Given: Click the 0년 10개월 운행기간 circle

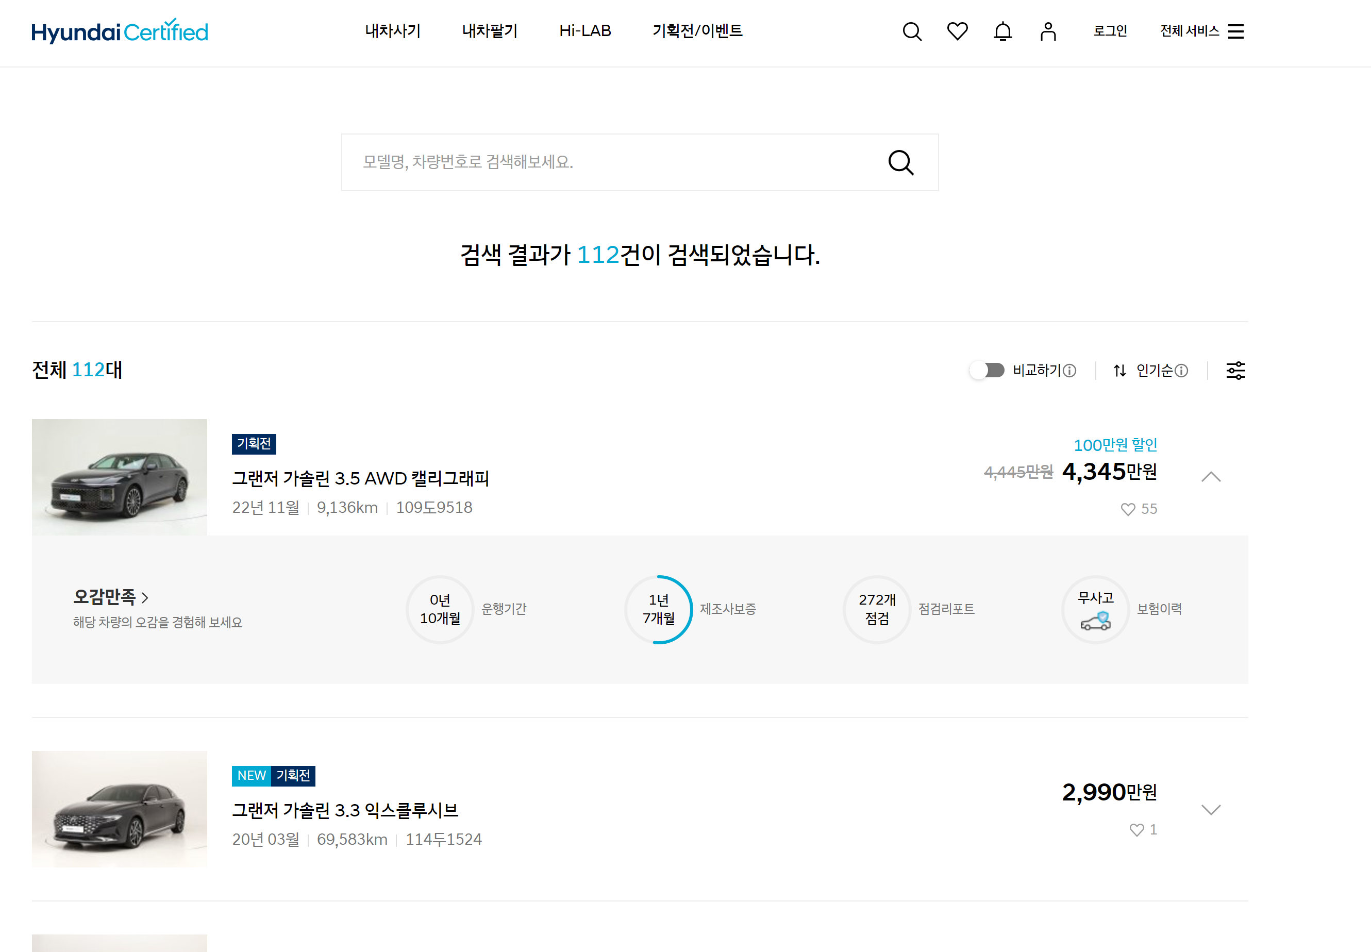Looking at the screenshot, I should [x=440, y=609].
